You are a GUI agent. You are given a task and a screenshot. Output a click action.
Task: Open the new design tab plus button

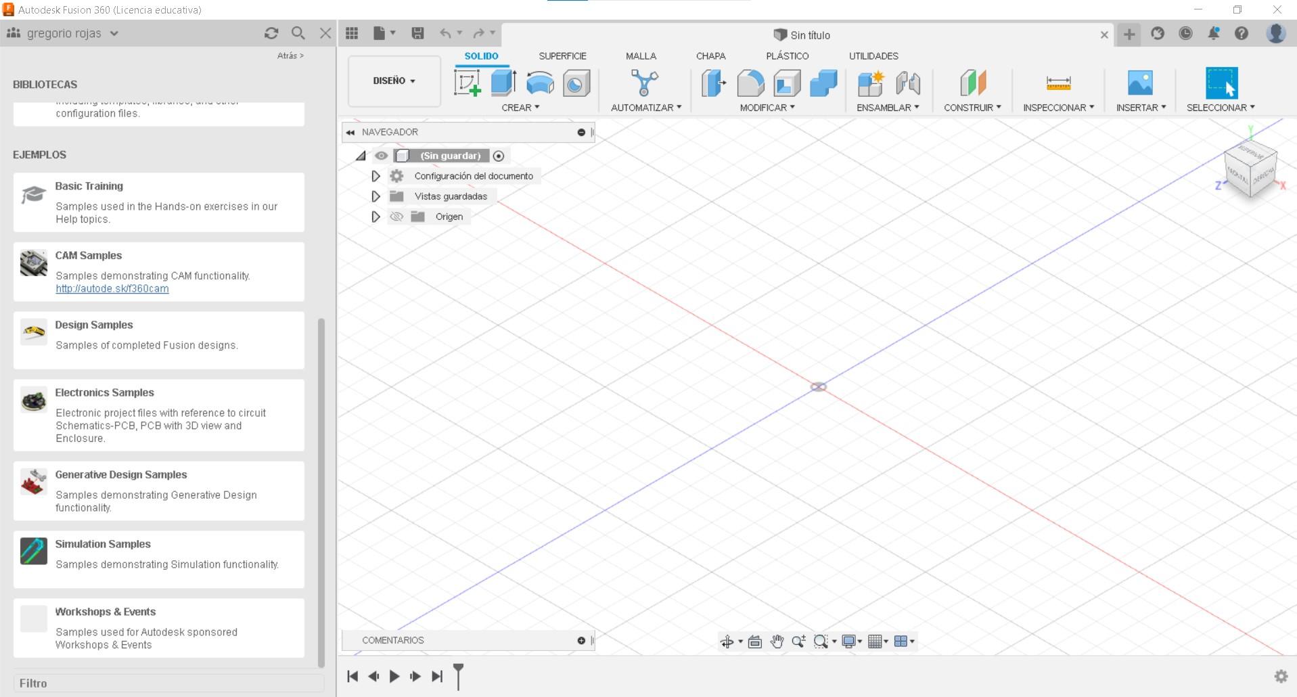point(1129,34)
